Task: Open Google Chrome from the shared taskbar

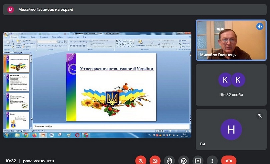Action: pos(26,135)
